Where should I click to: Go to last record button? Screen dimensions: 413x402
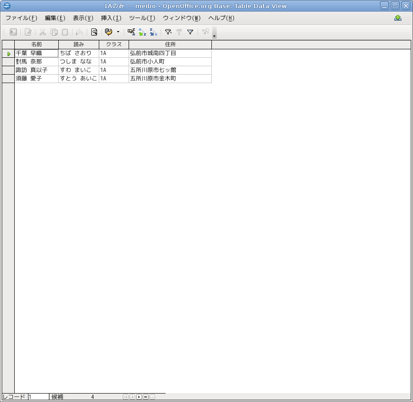146,397
